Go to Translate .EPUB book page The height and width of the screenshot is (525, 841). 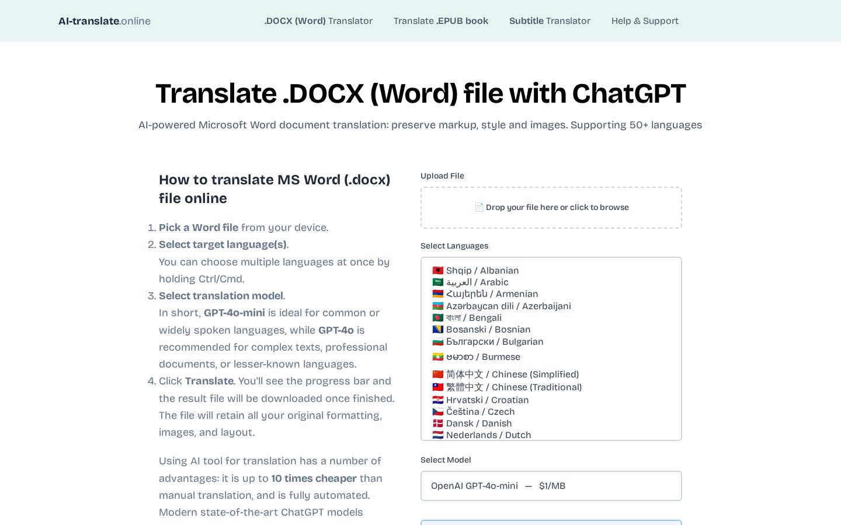coord(441,21)
